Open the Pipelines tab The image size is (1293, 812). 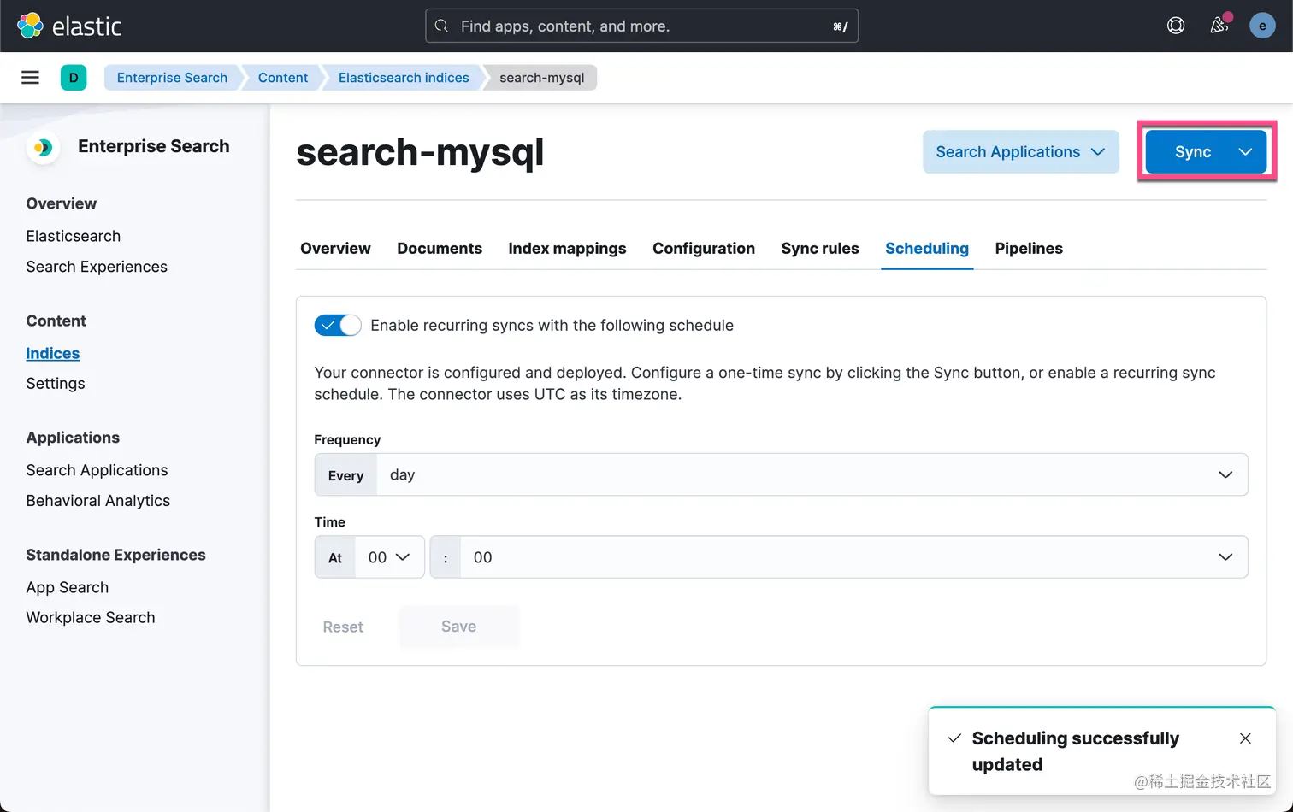(x=1029, y=249)
